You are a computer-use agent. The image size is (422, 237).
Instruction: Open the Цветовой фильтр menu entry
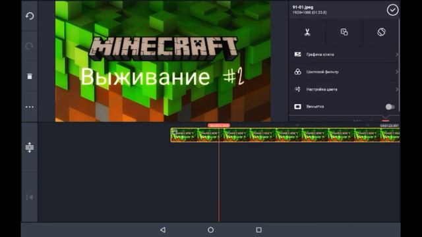tap(344, 72)
